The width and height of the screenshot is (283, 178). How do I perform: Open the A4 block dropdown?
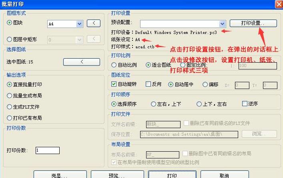click(79, 24)
